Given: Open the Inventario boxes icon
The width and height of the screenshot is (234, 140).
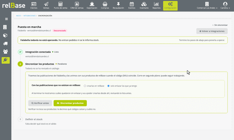Looking at the screenshot, I should [x=144, y=4].
